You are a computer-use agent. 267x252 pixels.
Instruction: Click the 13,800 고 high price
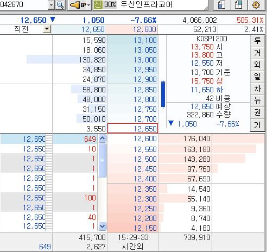[207, 55]
